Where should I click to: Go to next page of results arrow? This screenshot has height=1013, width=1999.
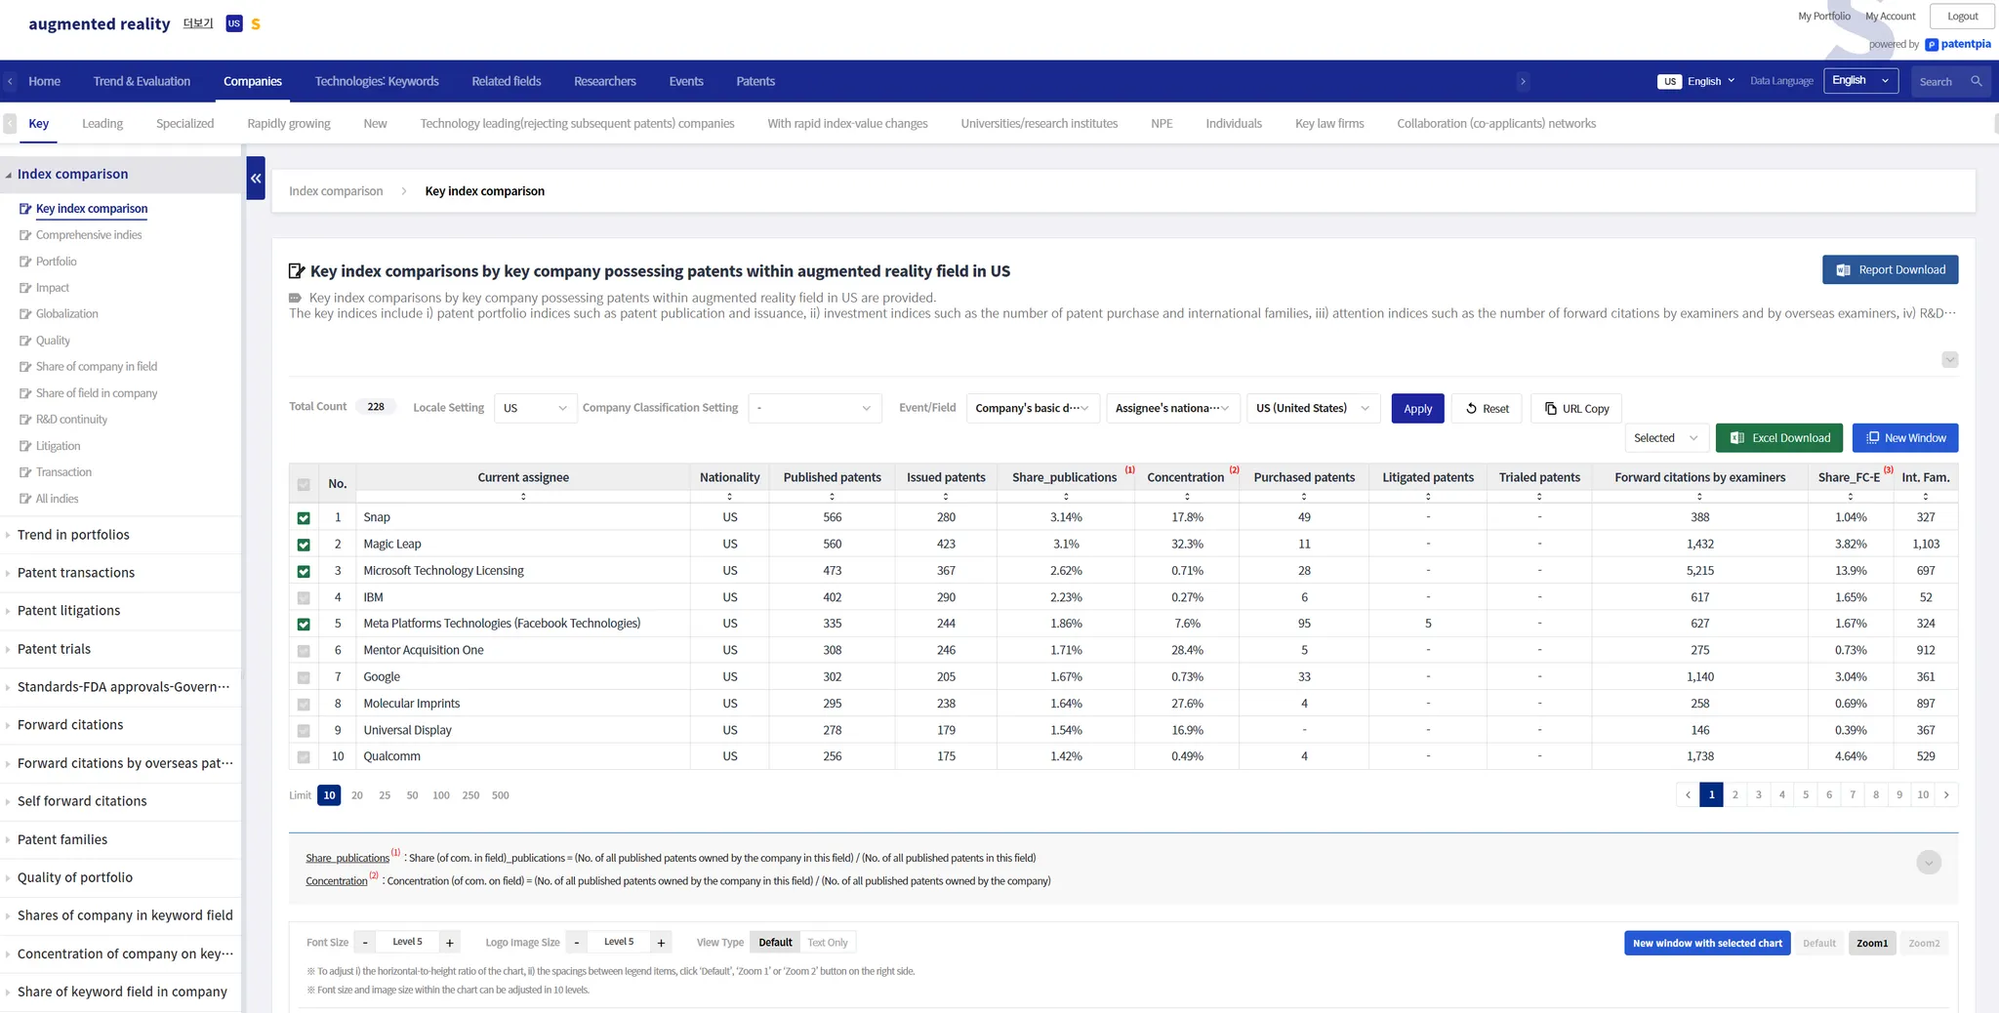1946,795
